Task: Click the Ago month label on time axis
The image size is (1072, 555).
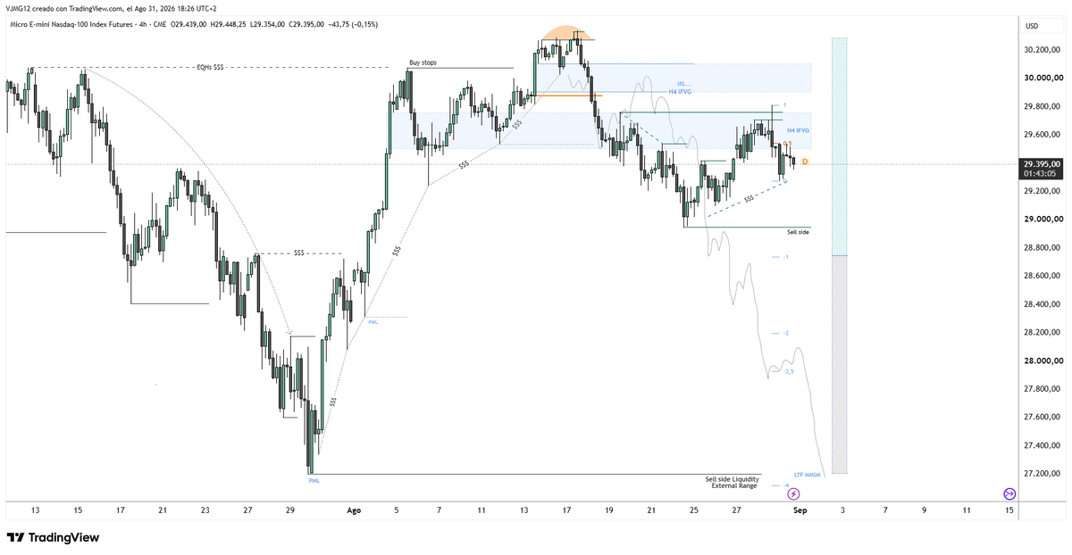Action: 354,509
